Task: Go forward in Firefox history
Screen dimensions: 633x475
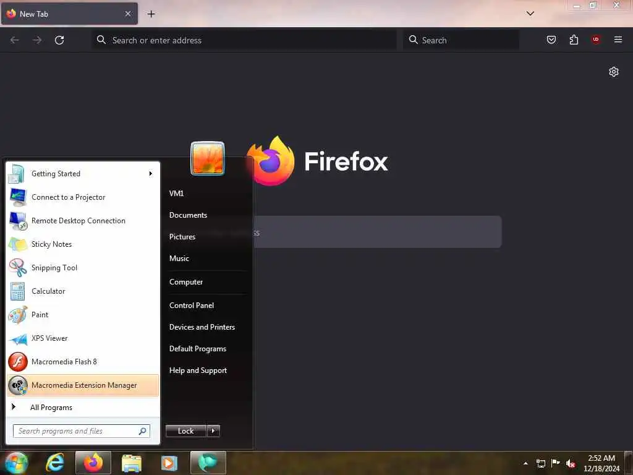Action: (x=37, y=40)
